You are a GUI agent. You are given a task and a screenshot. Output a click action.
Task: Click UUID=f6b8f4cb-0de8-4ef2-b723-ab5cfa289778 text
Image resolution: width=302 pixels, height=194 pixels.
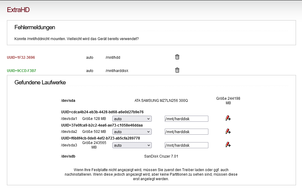101,138
